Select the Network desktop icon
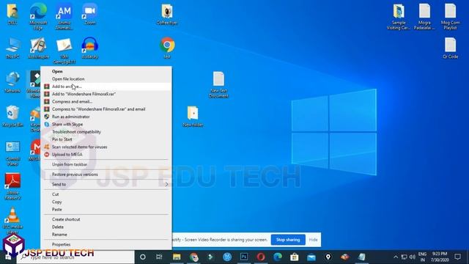This screenshot has width=469, height=264. pos(12,82)
